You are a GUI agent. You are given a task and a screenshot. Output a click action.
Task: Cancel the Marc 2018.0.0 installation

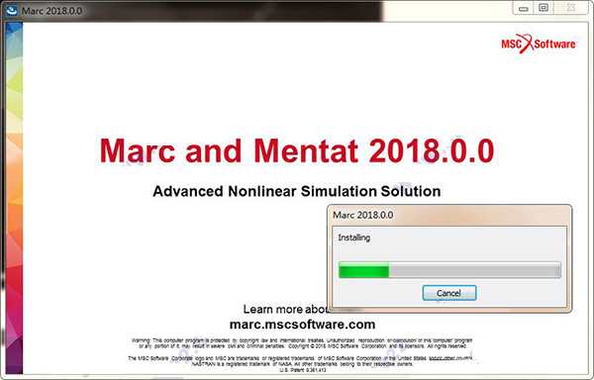pyautogui.click(x=449, y=293)
